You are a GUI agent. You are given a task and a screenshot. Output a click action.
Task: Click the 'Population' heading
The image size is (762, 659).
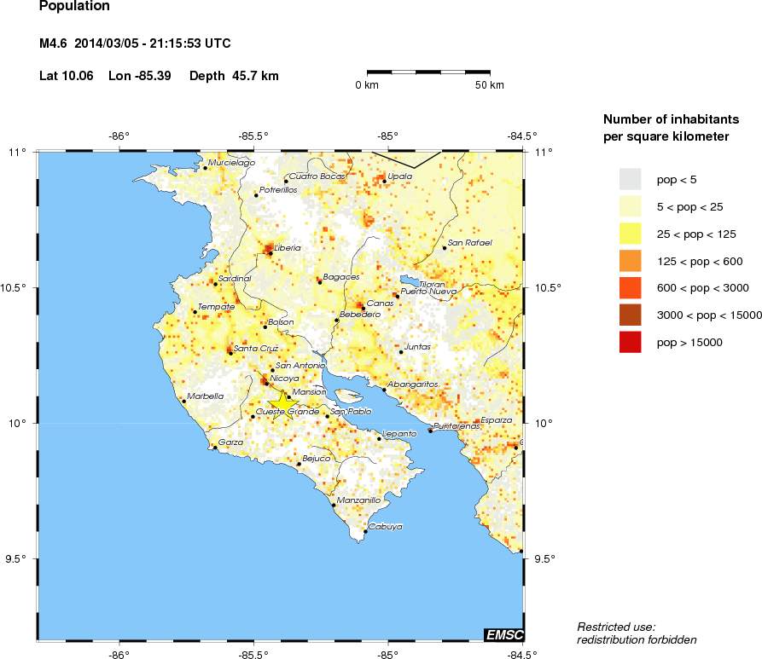(x=74, y=6)
